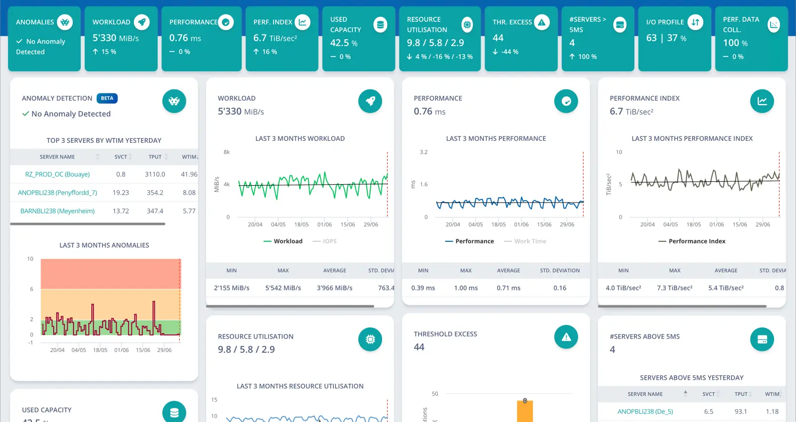Image resolution: width=796 pixels, height=422 pixels.
Task: Click the server icon in the Servers Above 5ms panel
Action: tap(762, 340)
